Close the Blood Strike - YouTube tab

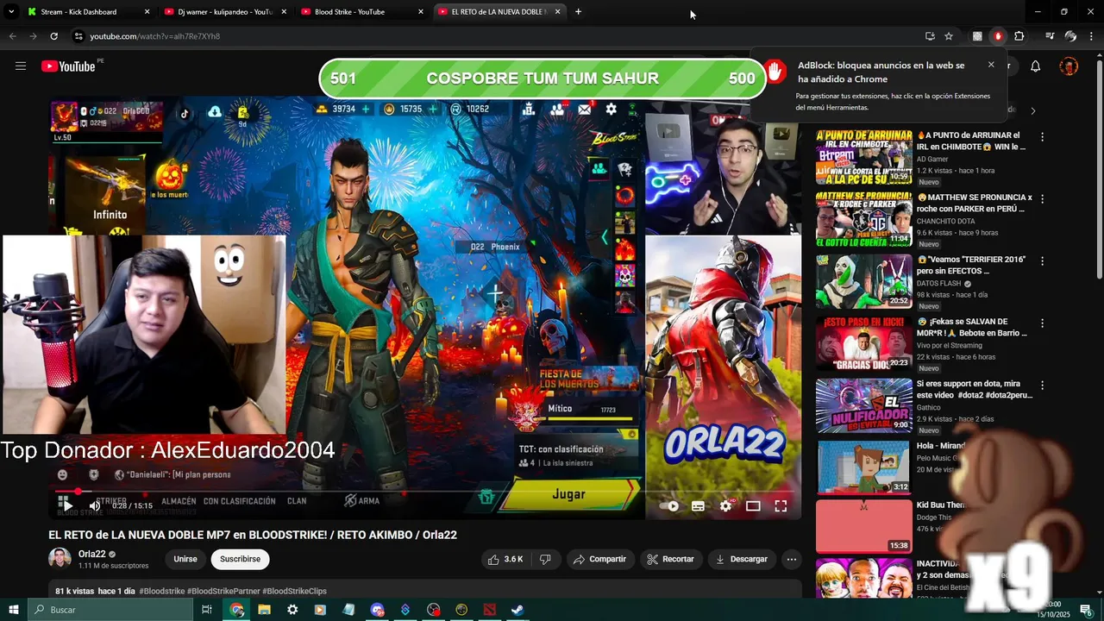click(x=421, y=12)
